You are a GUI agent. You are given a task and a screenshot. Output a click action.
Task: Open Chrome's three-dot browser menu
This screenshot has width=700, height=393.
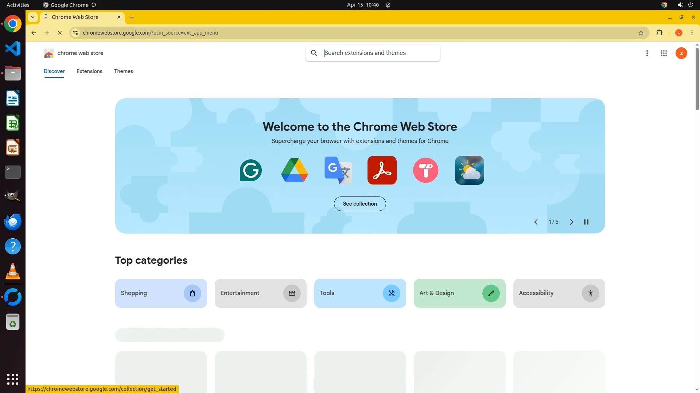(692, 33)
